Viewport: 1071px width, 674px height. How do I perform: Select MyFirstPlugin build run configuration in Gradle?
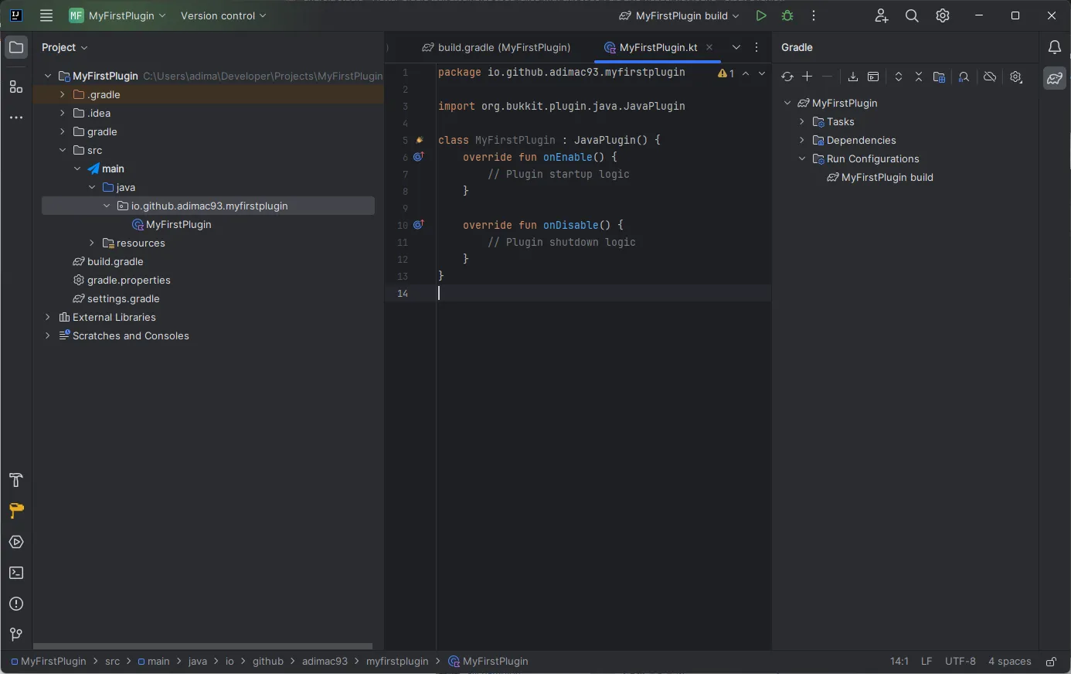880,177
